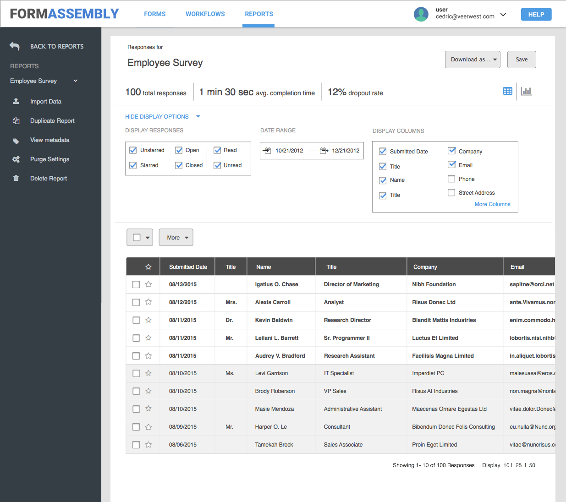Disable the Submitted Date column checkbox
Screen dimensions: 566x502
383,151
